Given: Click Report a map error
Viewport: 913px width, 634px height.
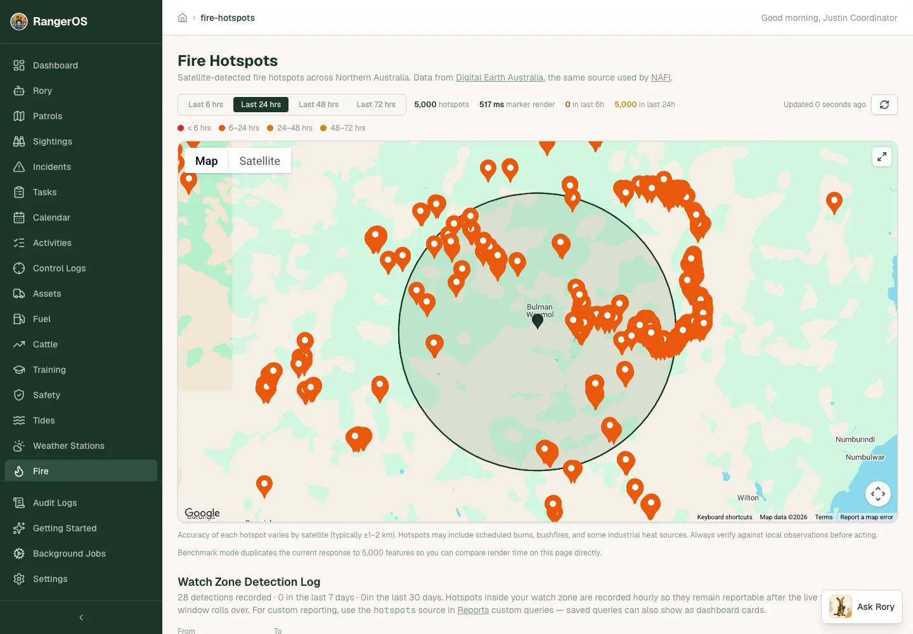Looking at the screenshot, I should pos(867,517).
